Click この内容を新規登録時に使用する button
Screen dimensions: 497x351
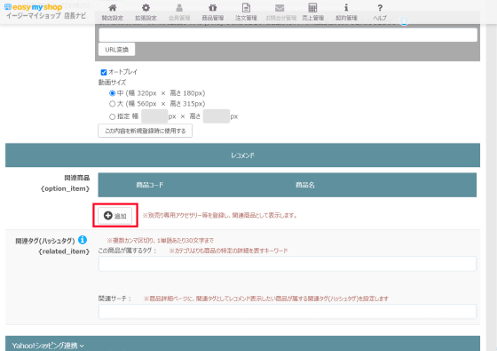coord(146,131)
